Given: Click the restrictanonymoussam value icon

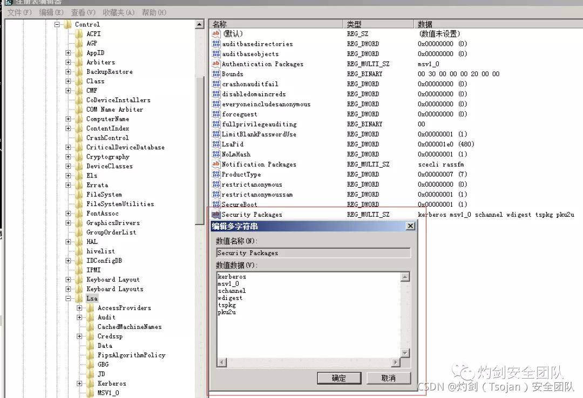Looking at the screenshot, I should click(216, 194).
